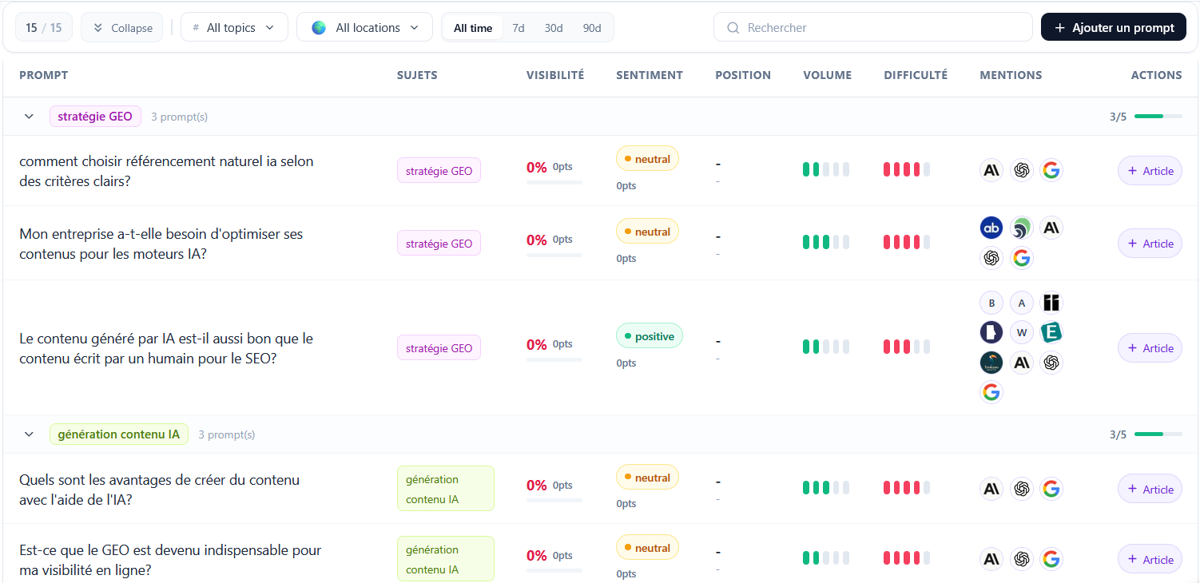Click the globe icon in the locations filter

tap(319, 27)
